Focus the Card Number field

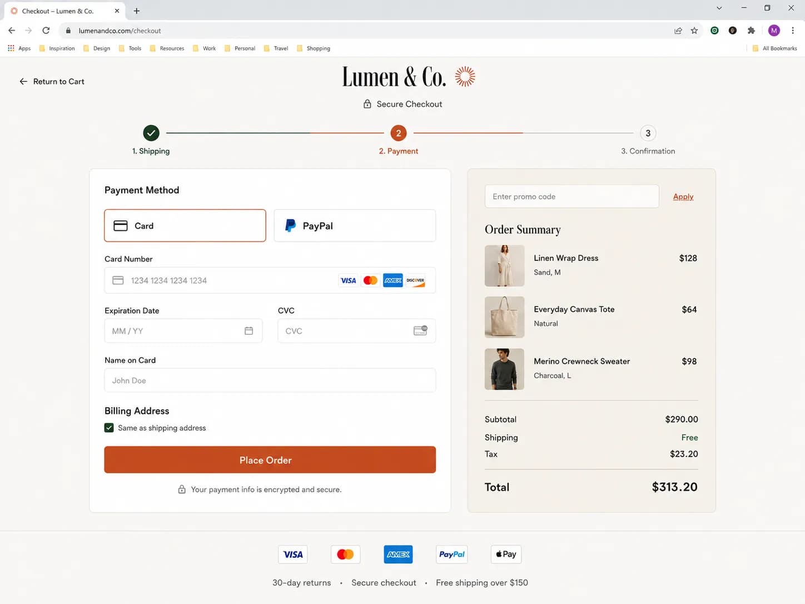[270, 281]
